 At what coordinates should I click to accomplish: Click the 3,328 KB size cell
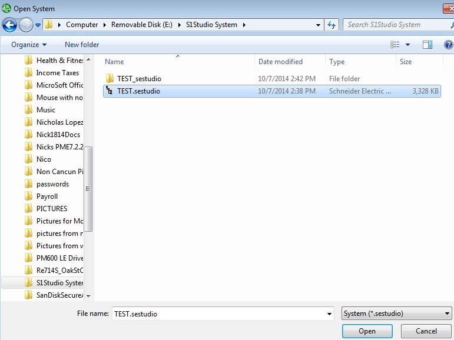[425, 91]
